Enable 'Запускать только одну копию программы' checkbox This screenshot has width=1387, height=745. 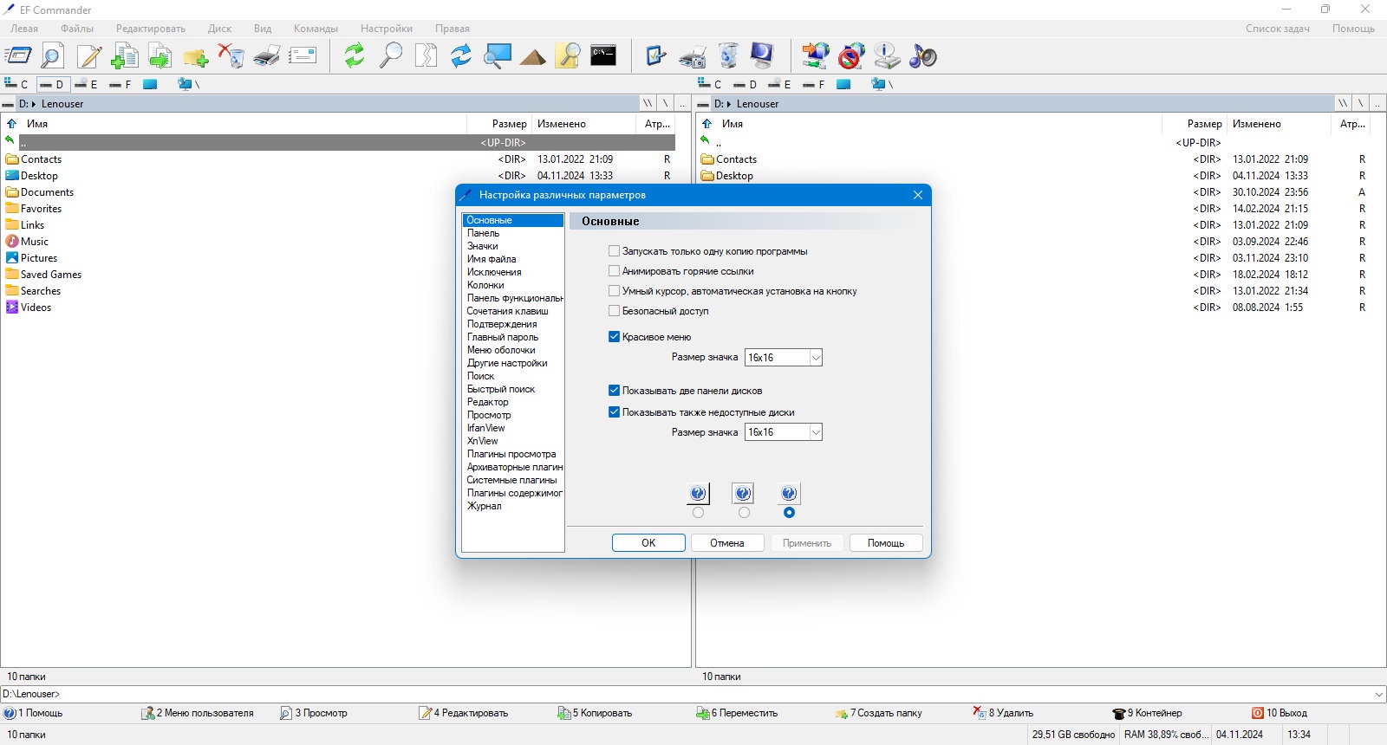(x=614, y=251)
